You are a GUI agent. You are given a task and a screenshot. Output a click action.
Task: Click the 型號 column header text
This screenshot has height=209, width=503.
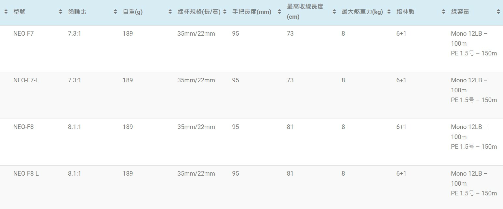pyautogui.click(x=20, y=12)
